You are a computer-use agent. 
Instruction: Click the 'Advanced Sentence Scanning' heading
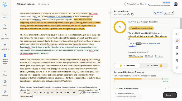point(129,72)
